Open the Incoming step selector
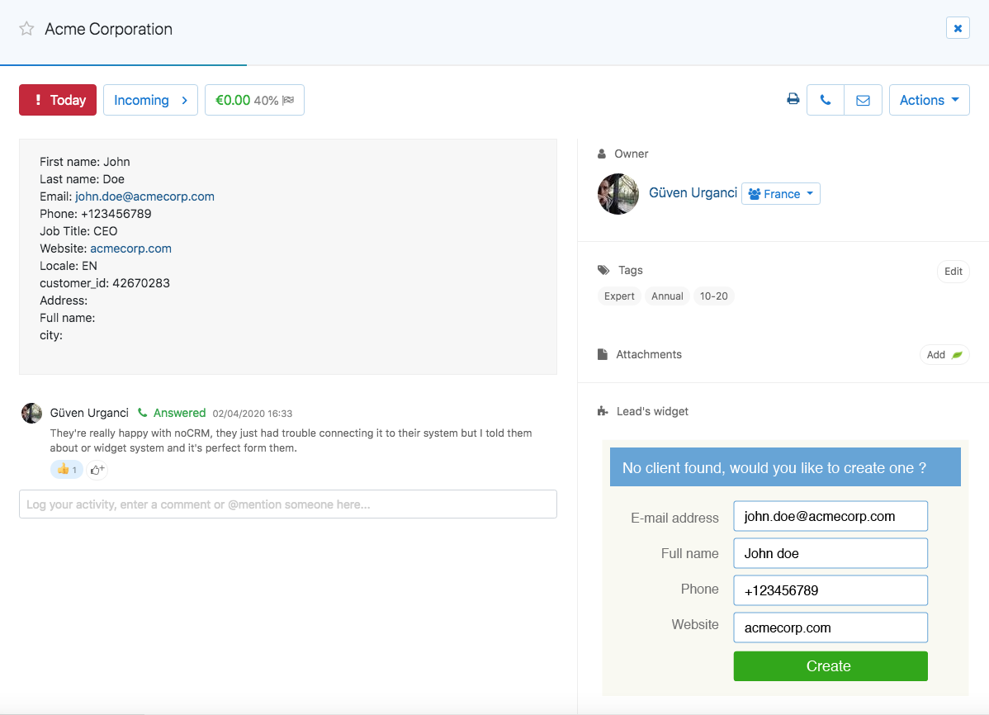 tap(150, 100)
